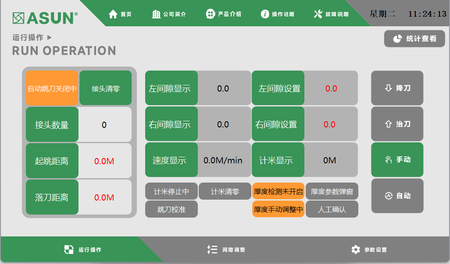Click the home icon for 首页
Screen dimensions: 450x264
click(x=113, y=14)
